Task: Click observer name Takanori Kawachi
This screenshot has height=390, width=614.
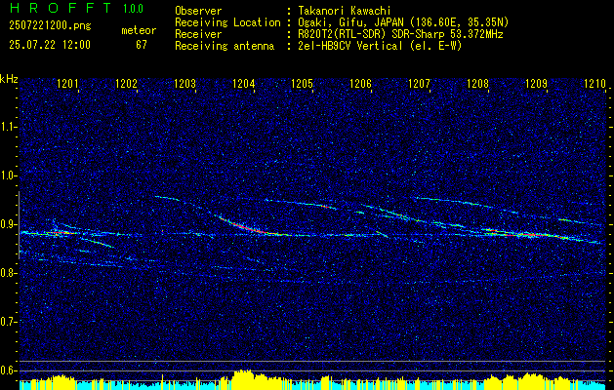Action: pos(347,11)
